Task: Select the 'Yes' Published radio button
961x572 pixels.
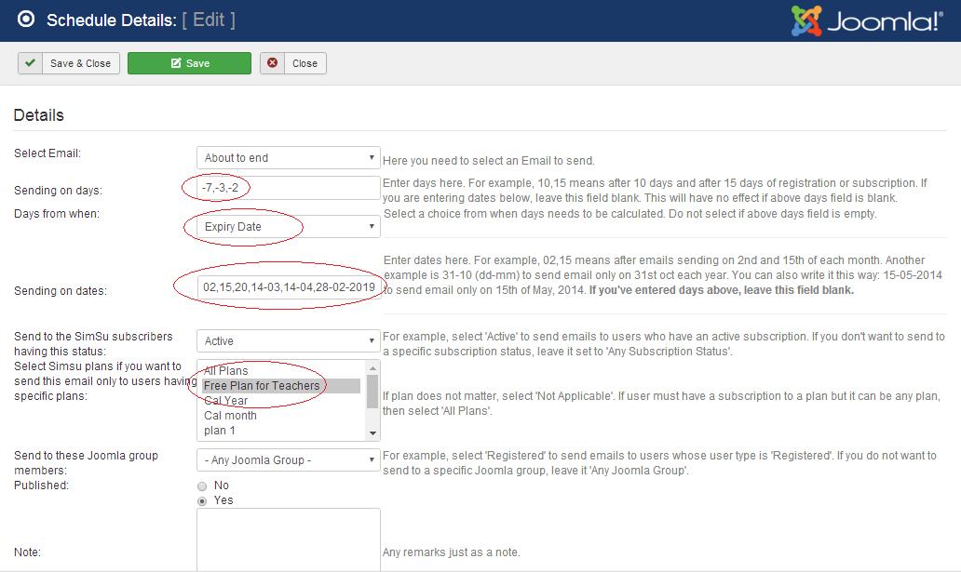Action: (x=202, y=500)
